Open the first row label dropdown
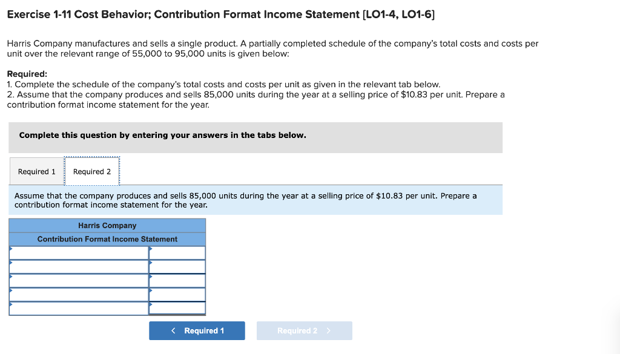The height and width of the screenshot is (354, 620). tap(79, 253)
